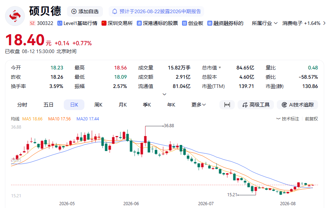Open the 消费电子 +1.64% industry link
This screenshot has height=208, width=327.
(301, 23)
